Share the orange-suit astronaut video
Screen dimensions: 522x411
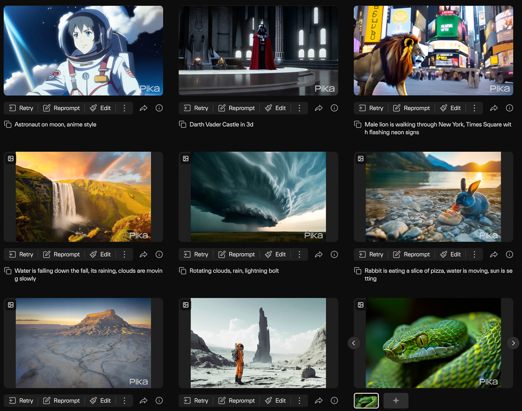(318, 401)
